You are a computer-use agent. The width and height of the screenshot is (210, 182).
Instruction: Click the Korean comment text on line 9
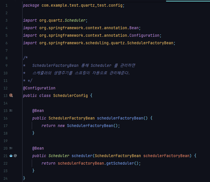click(x=84, y=65)
